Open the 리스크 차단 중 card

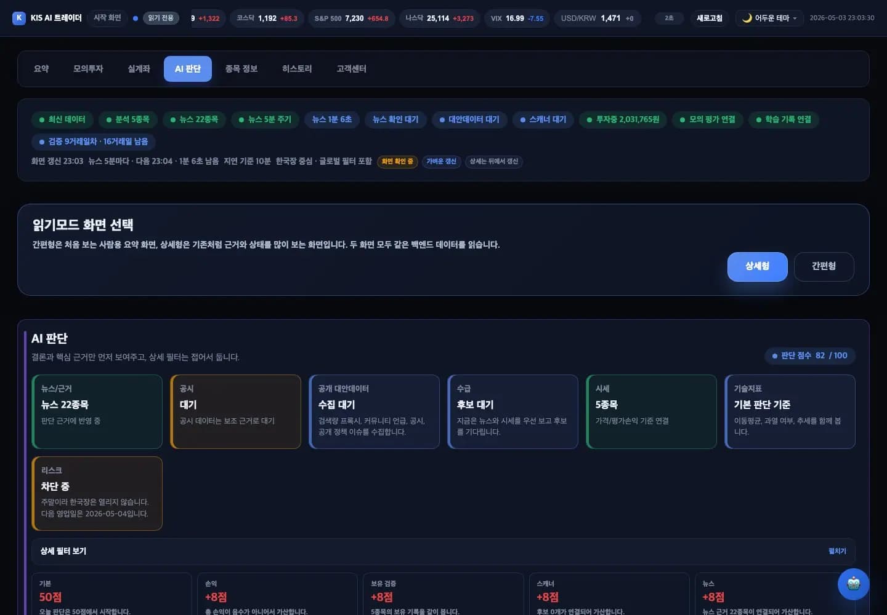97,493
